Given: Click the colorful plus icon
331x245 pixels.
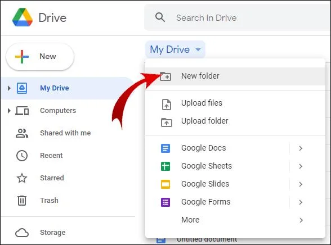Looking at the screenshot, I should click(22, 56).
